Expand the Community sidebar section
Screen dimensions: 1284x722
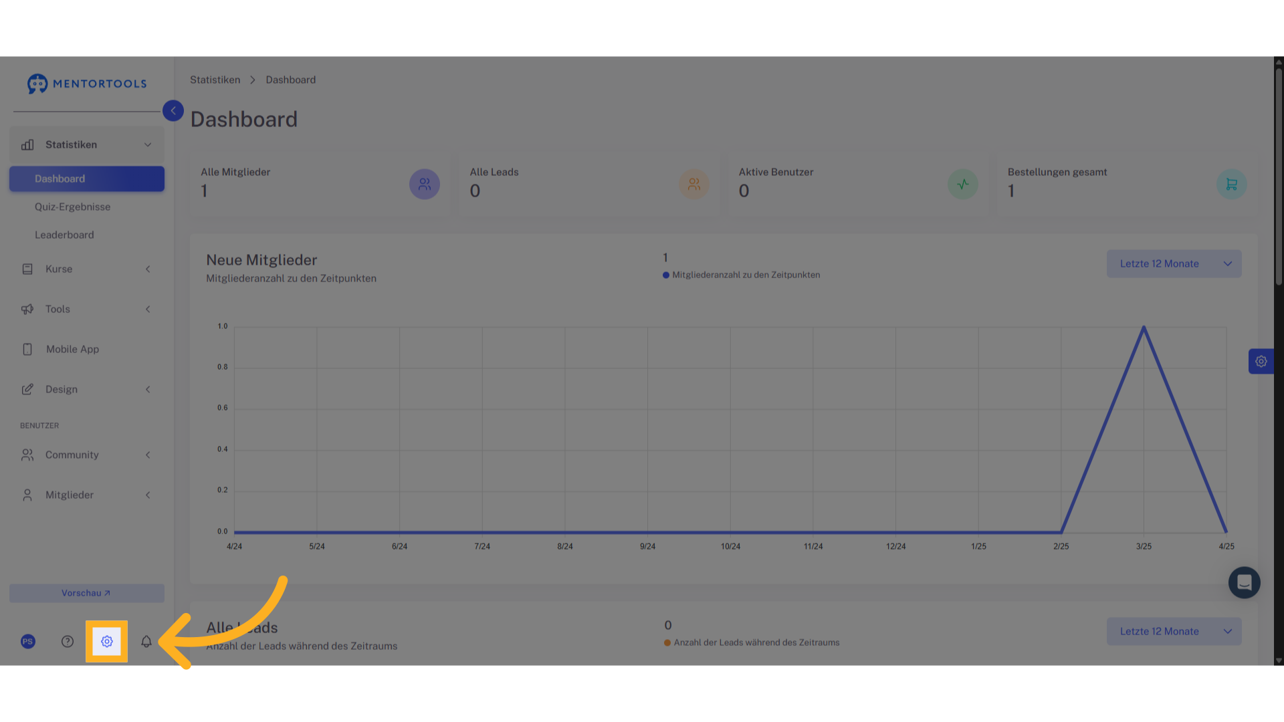click(87, 455)
